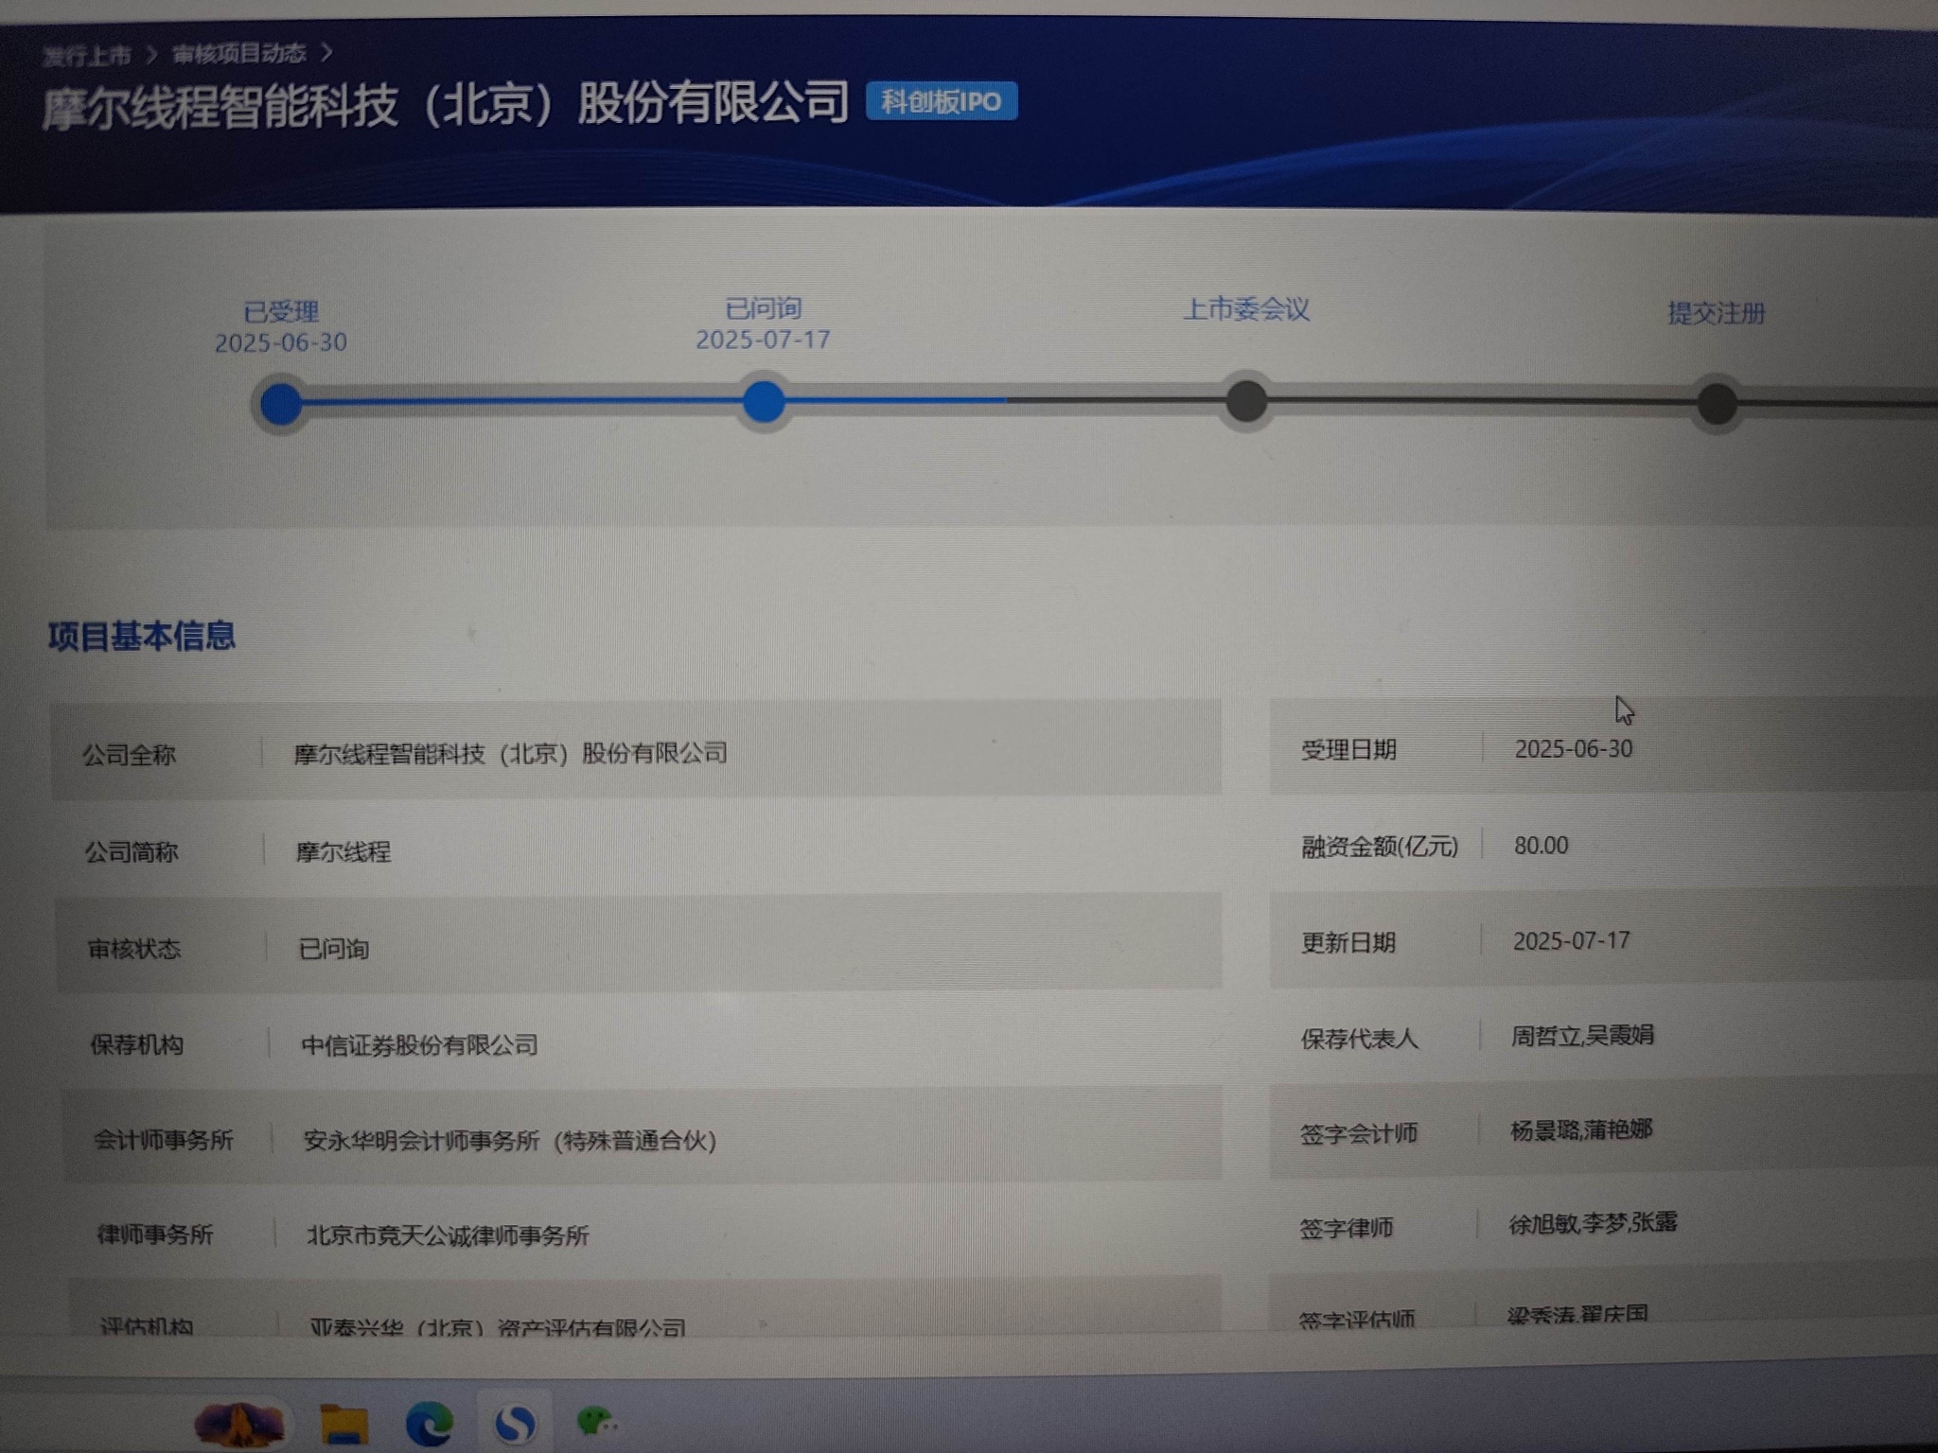Open the 审核项目动态 breadcrumb link
1938x1453 pixels.
[x=239, y=54]
